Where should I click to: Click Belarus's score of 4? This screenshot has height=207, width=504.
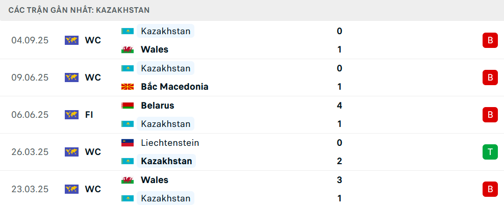pos(339,106)
